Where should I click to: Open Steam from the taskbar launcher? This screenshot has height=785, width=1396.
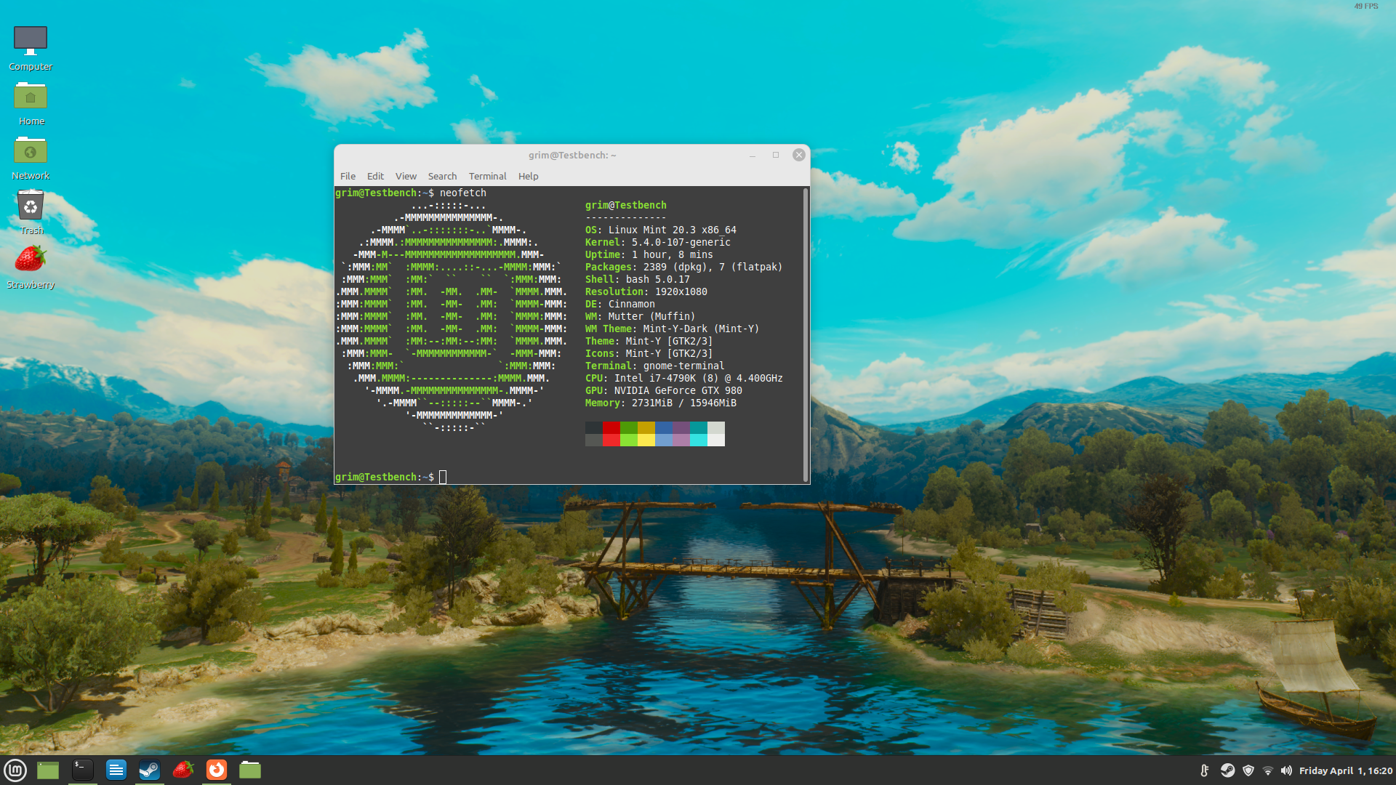click(150, 770)
